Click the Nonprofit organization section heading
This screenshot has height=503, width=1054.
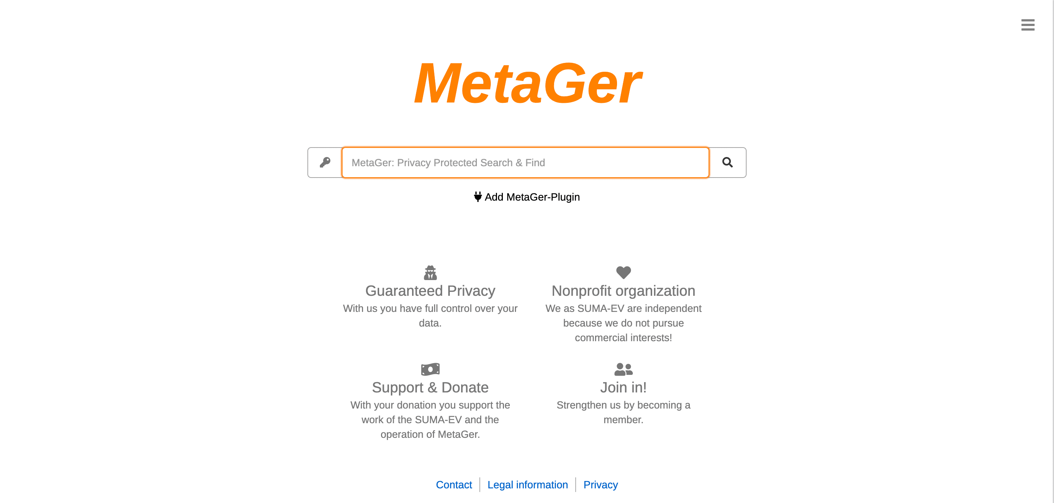pyautogui.click(x=623, y=291)
